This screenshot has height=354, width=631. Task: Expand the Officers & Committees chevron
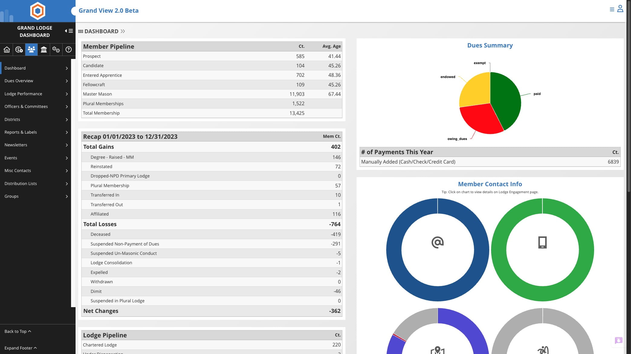point(67,107)
